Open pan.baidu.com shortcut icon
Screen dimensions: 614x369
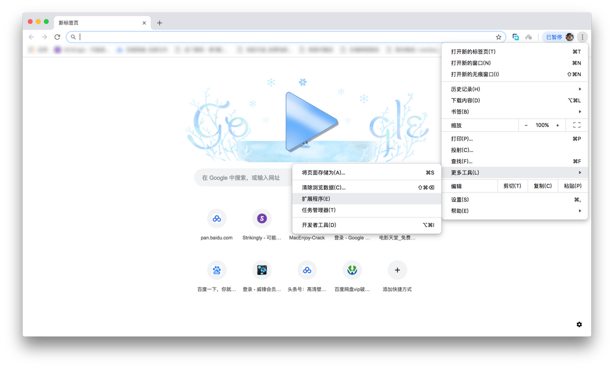click(217, 219)
